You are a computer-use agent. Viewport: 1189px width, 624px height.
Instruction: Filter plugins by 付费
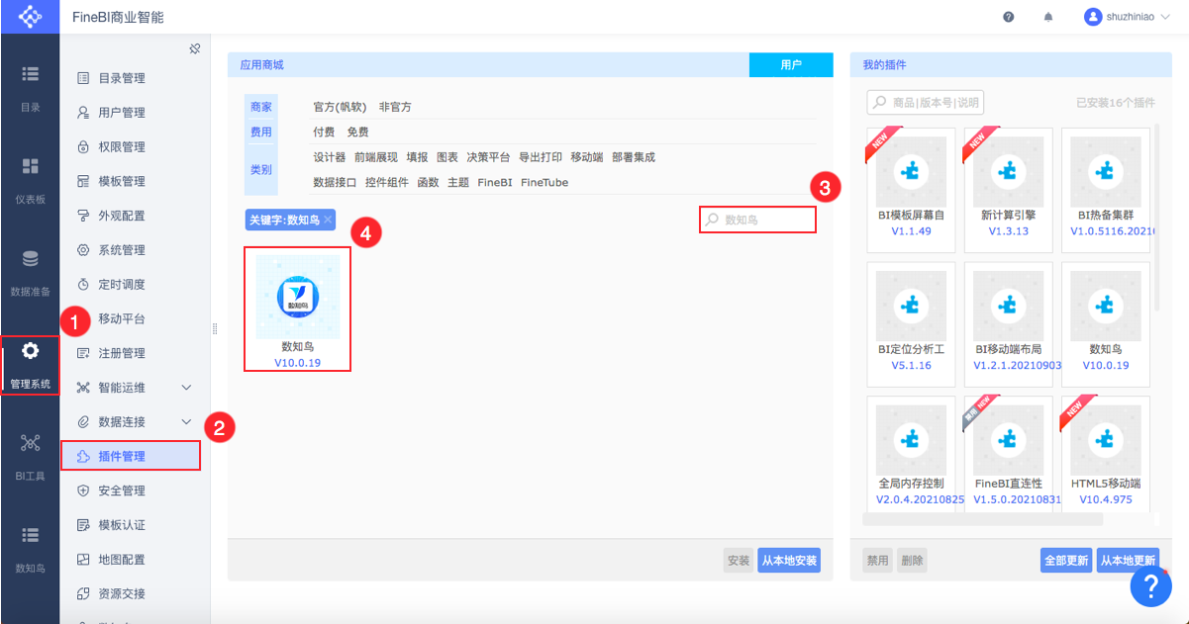[x=324, y=132]
